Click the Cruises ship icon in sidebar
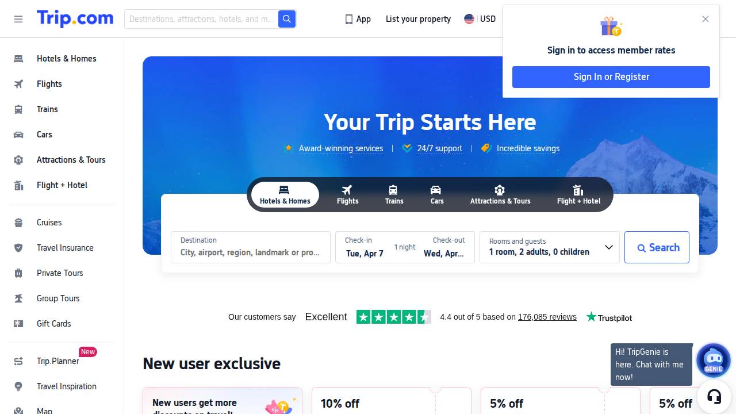The height and width of the screenshot is (414, 736). (18, 223)
